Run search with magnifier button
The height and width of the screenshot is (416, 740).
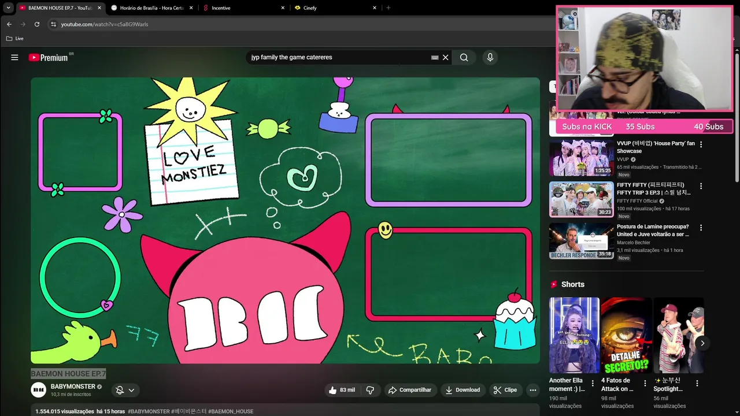pos(464,57)
